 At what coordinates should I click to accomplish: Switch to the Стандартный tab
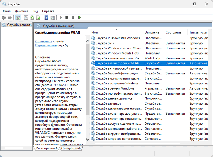(71, 148)
